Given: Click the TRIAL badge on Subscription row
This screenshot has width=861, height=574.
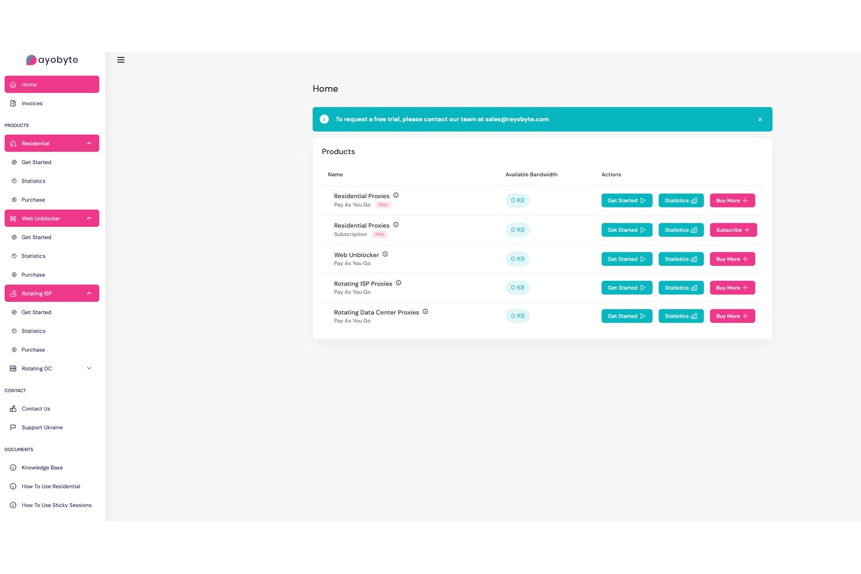Looking at the screenshot, I should point(379,234).
